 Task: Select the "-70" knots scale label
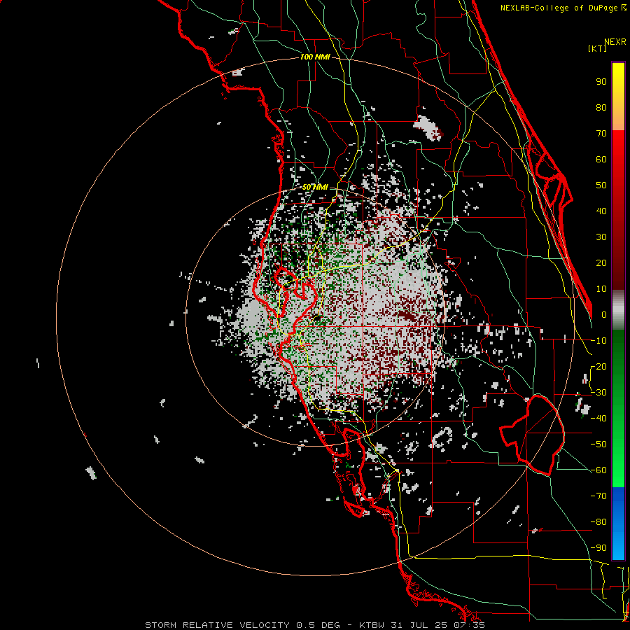598,496
